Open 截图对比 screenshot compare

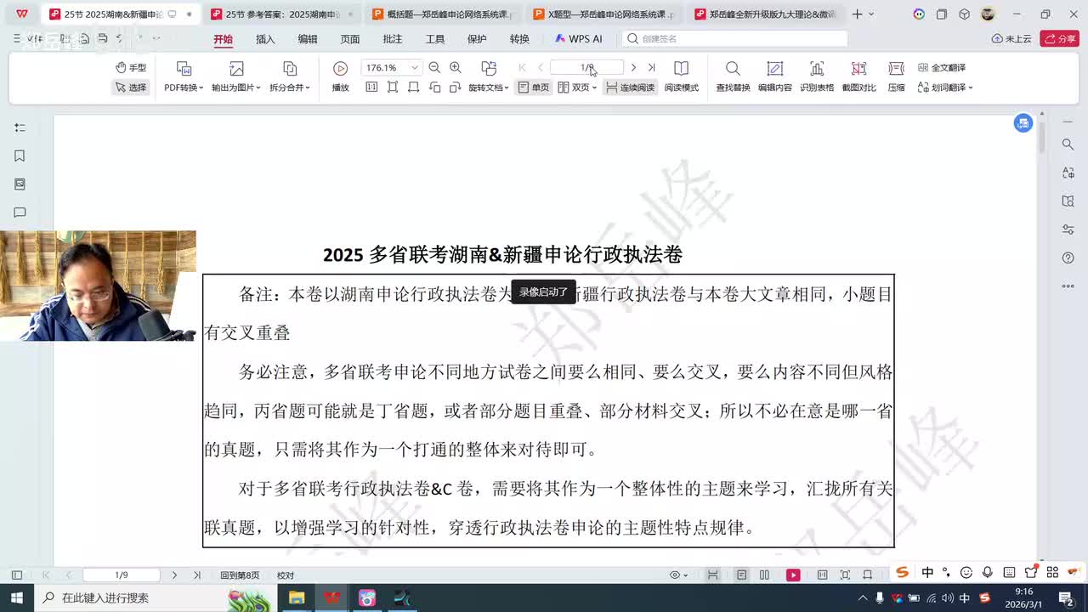[858, 76]
